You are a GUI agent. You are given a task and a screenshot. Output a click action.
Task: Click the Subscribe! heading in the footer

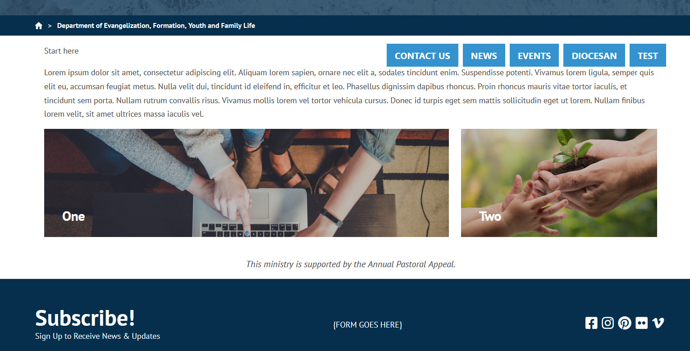(85, 318)
